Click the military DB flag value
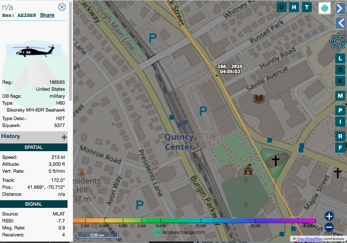Viewport: 347px width, 243px height. coord(57,96)
